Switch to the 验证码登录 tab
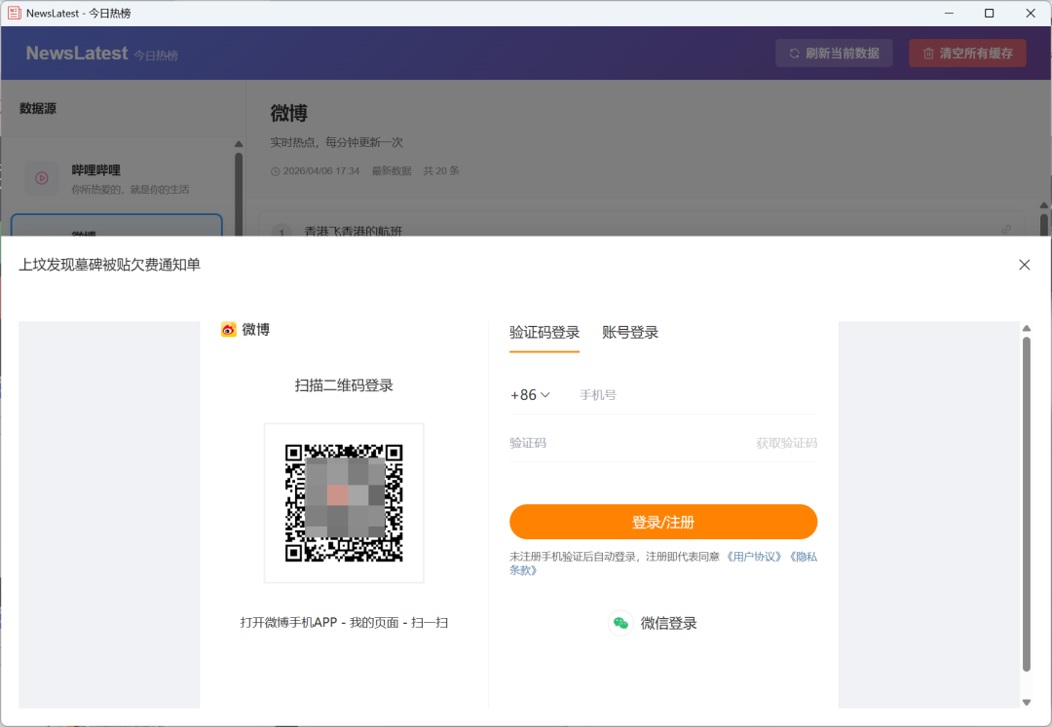Screen dimensions: 1052x727 [x=545, y=331]
